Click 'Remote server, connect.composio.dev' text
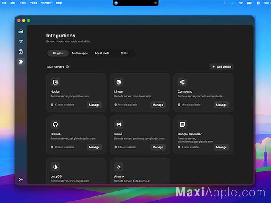Screen dimensions: 271x203 click(201, 96)
